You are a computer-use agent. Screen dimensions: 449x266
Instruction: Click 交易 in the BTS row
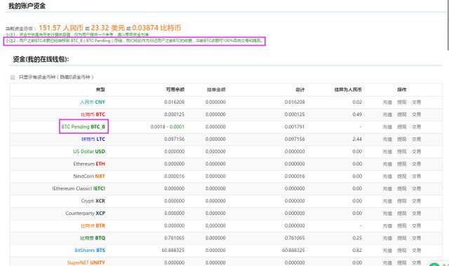coord(416,251)
